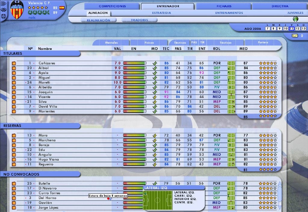Click Cañizares morale arrow icon
Screen dimensions: 308x212
155,63
